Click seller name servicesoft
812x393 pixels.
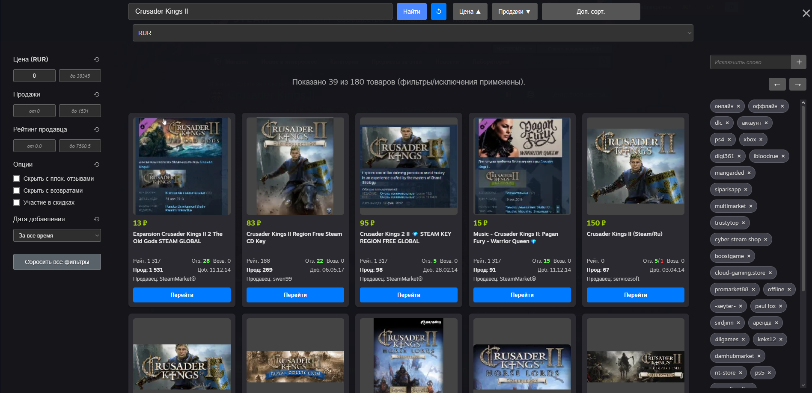(x=626, y=279)
